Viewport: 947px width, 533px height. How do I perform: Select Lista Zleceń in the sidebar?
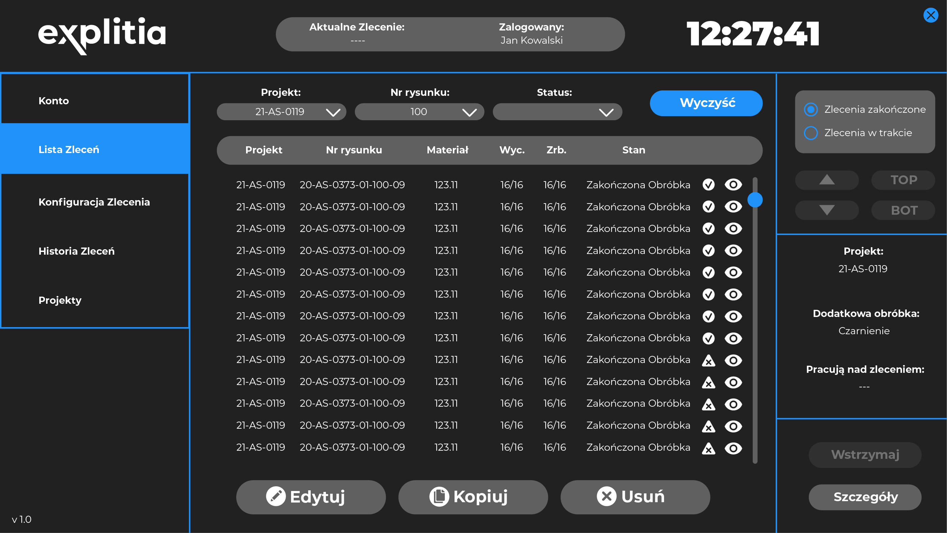coord(95,149)
